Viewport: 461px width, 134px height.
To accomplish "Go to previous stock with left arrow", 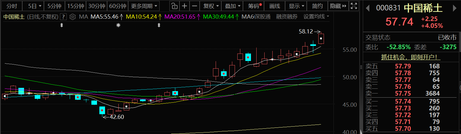I will click(367, 8).
